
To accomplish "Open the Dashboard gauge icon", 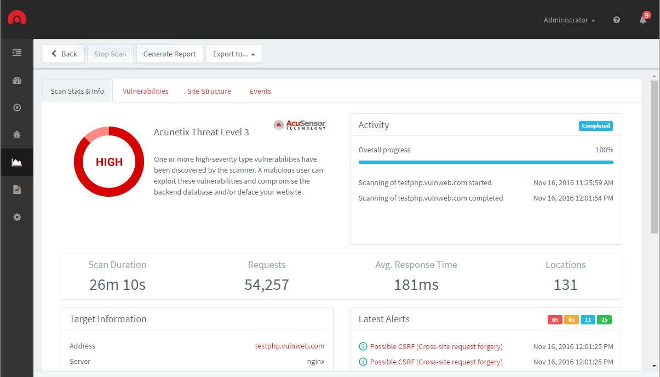I will 17,81.
